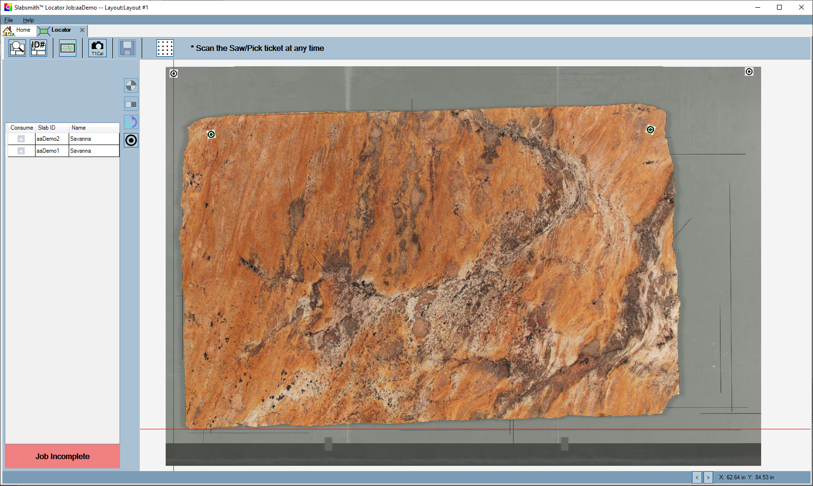The width and height of the screenshot is (813, 486).
Task: Click the green target marker on slab's right
Action: tap(650, 130)
